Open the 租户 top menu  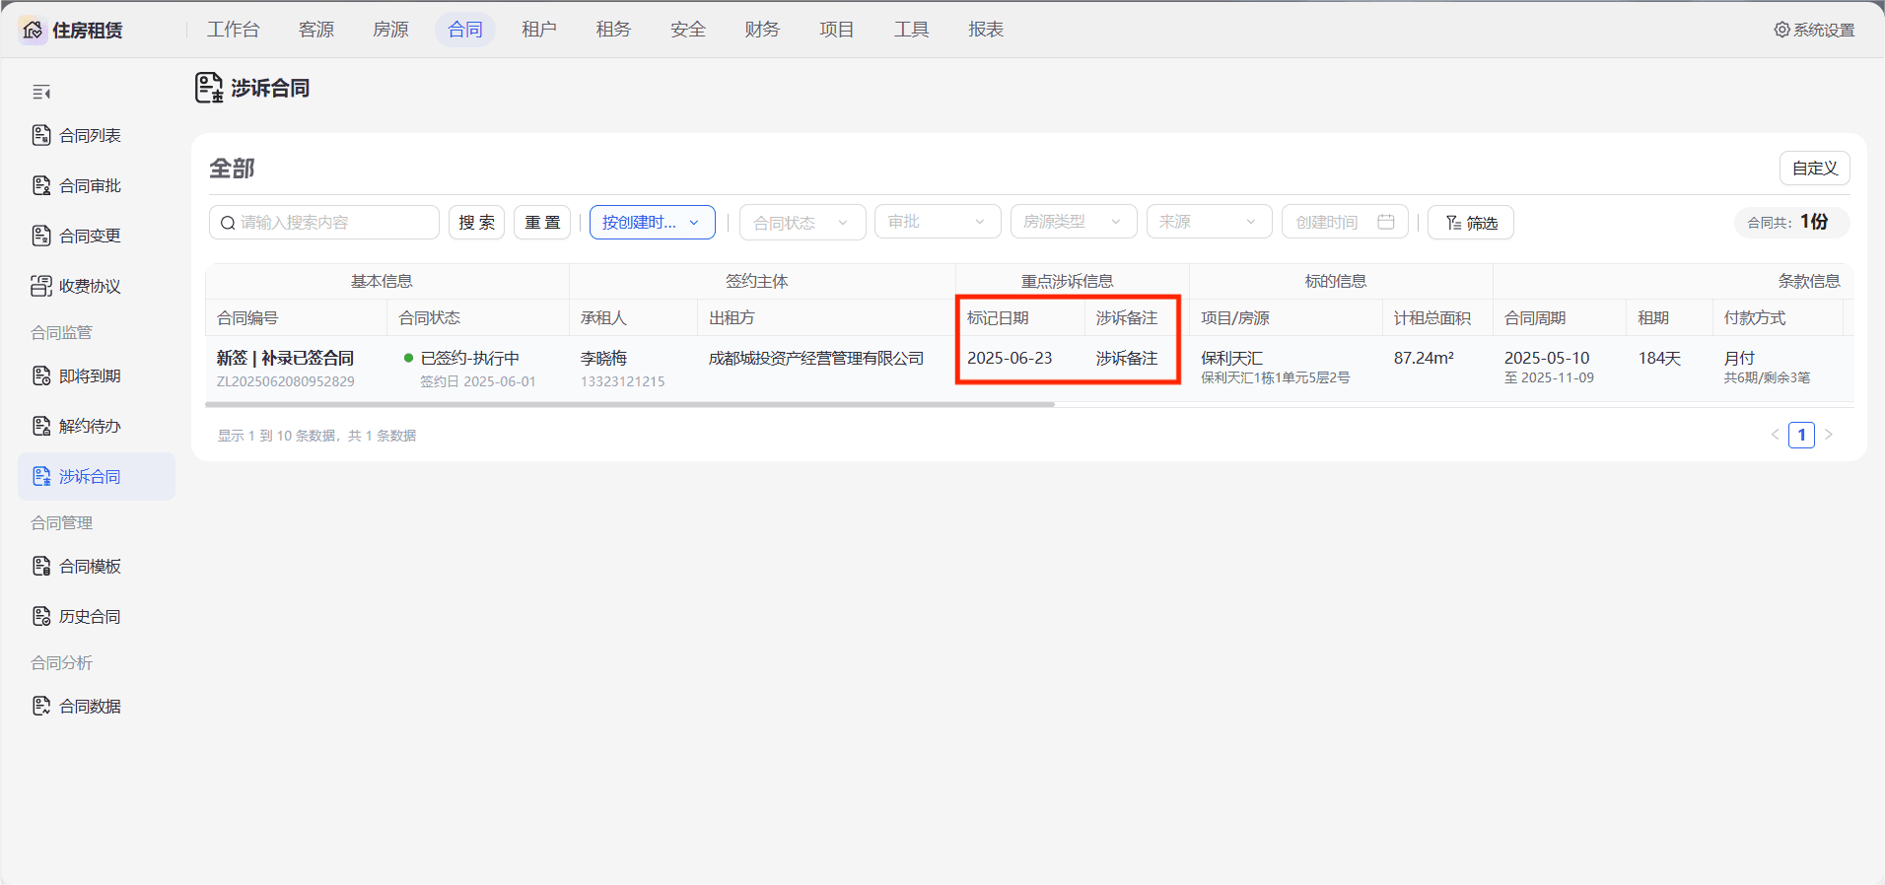pyautogui.click(x=539, y=30)
